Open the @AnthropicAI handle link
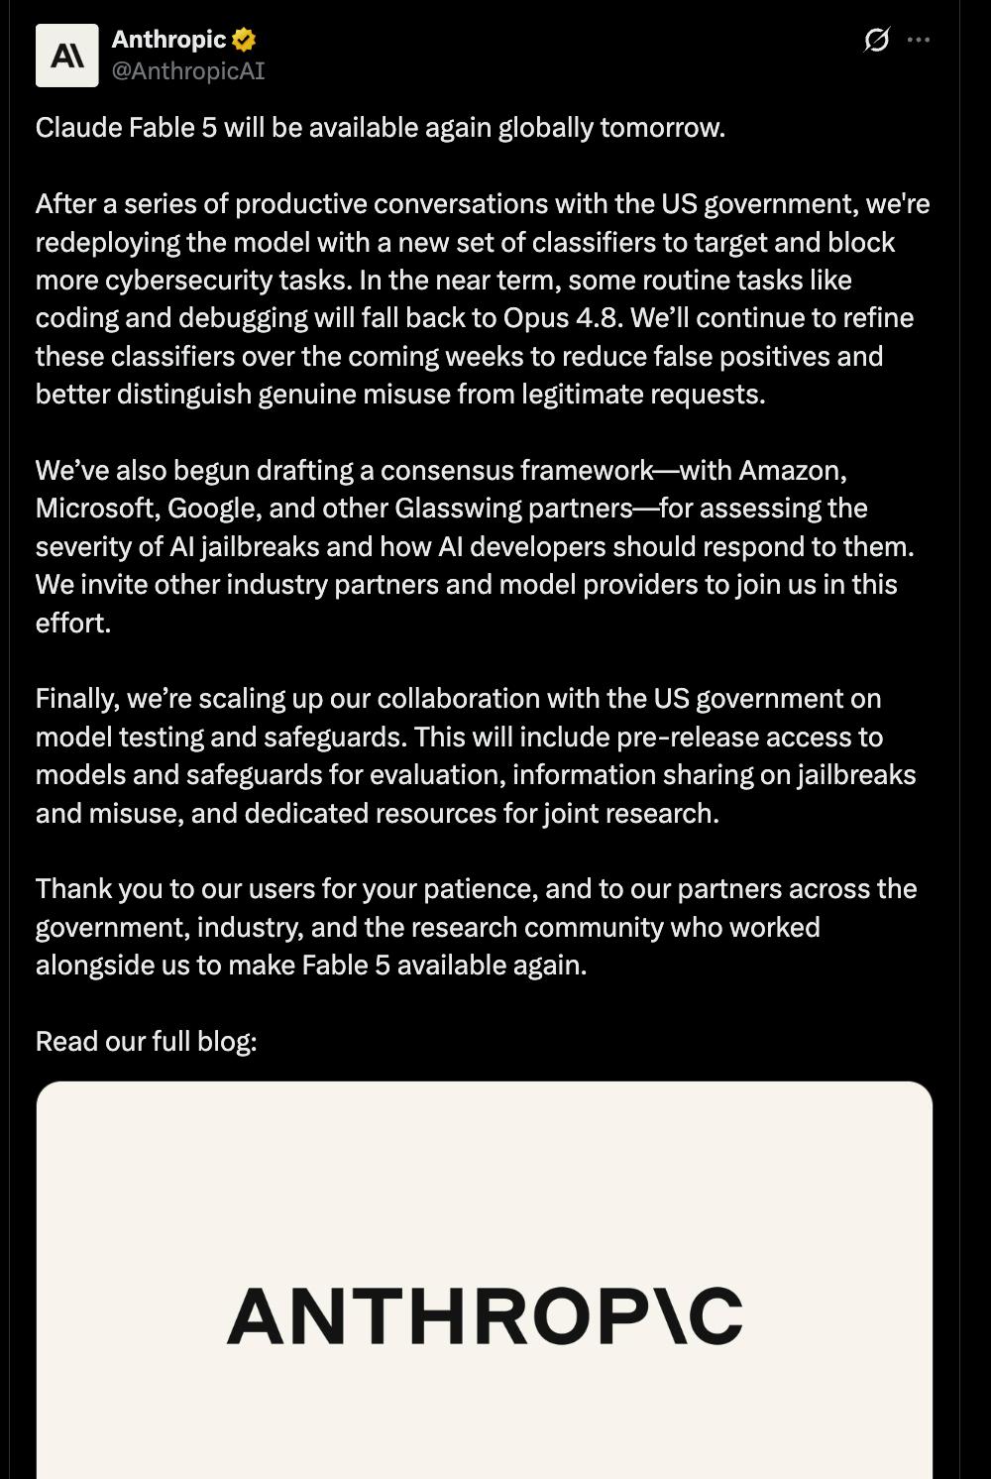Screen dimensions: 991x1479 (188, 71)
